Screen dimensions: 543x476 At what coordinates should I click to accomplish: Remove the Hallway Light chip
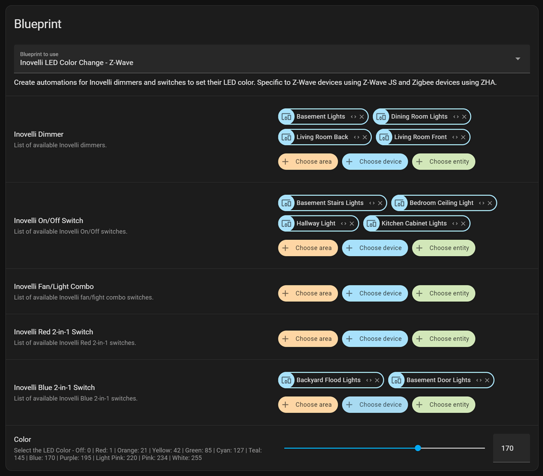(352, 224)
